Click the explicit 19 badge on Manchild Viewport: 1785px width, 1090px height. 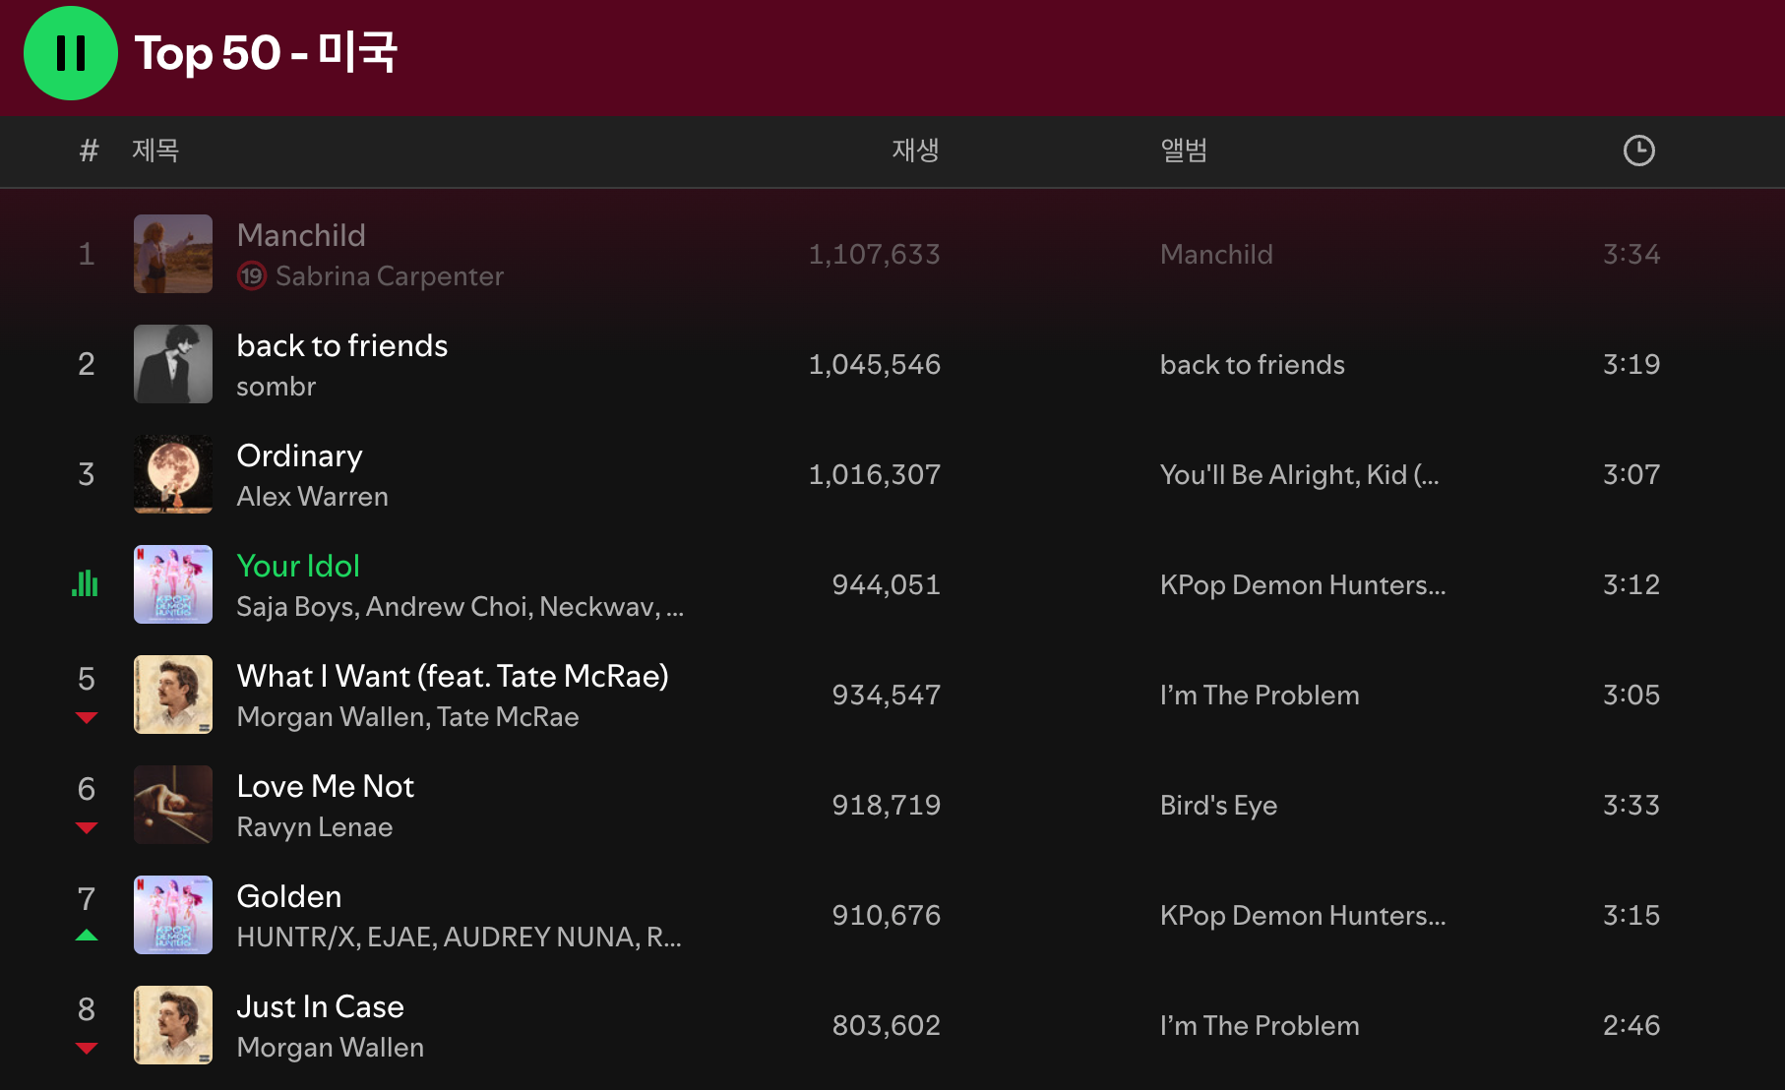click(x=252, y=276)
